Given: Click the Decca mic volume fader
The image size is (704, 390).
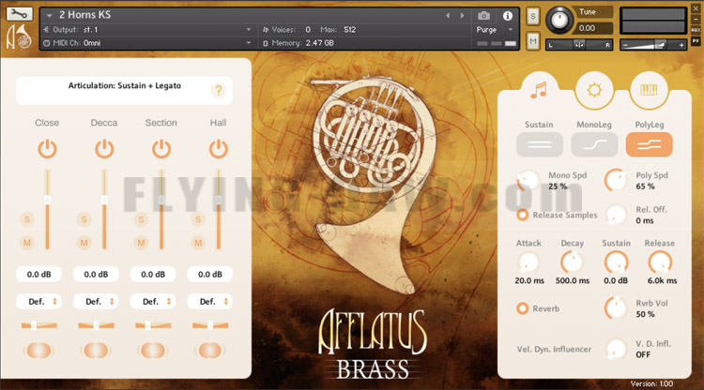Looking at the screenshot, I should [104, 200].
